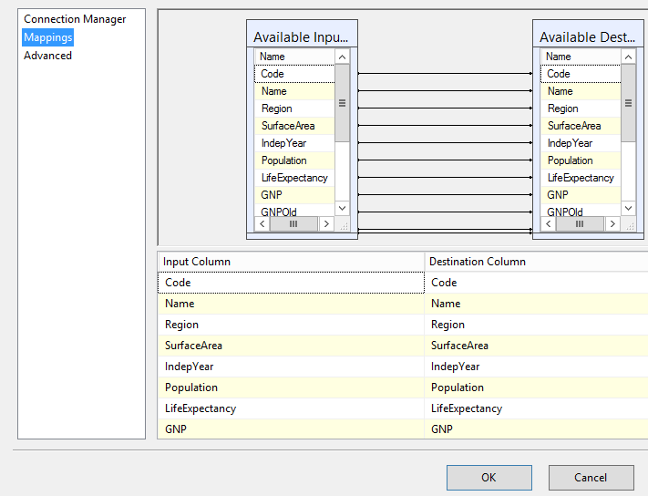This screenshot has width=648, height=496.
Task: Click right scroll arrow in Available Input box
Action: coord(326,223)
